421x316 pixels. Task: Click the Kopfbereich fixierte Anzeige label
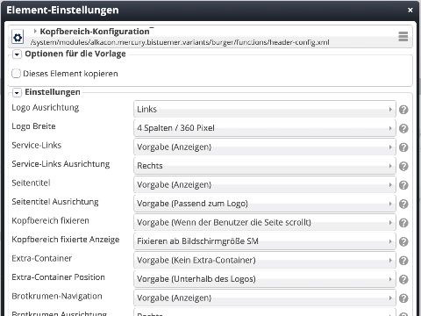(x=66, y=240)
